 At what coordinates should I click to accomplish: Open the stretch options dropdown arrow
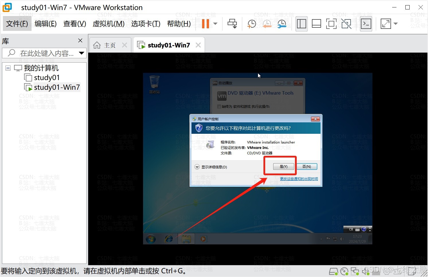(396, 24)
